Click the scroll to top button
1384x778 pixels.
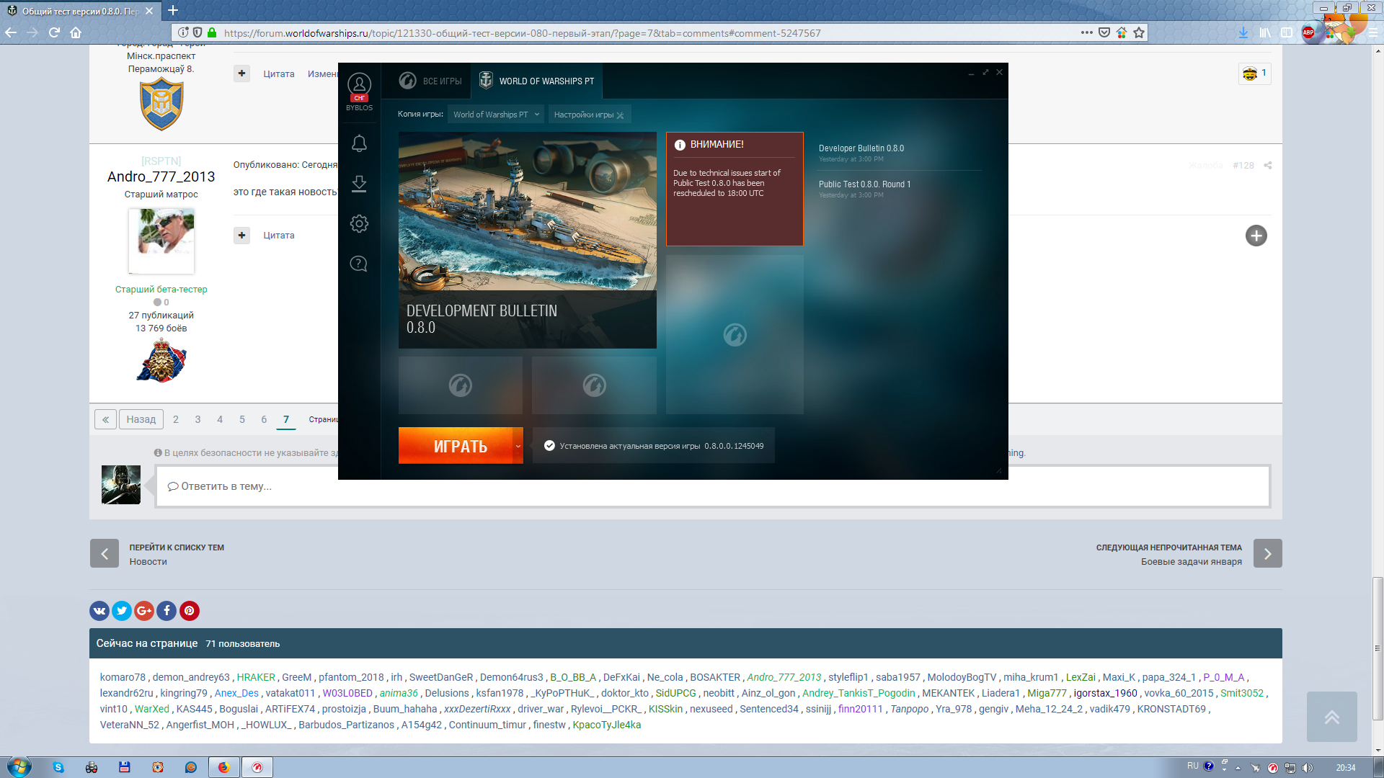[1331, 717]
